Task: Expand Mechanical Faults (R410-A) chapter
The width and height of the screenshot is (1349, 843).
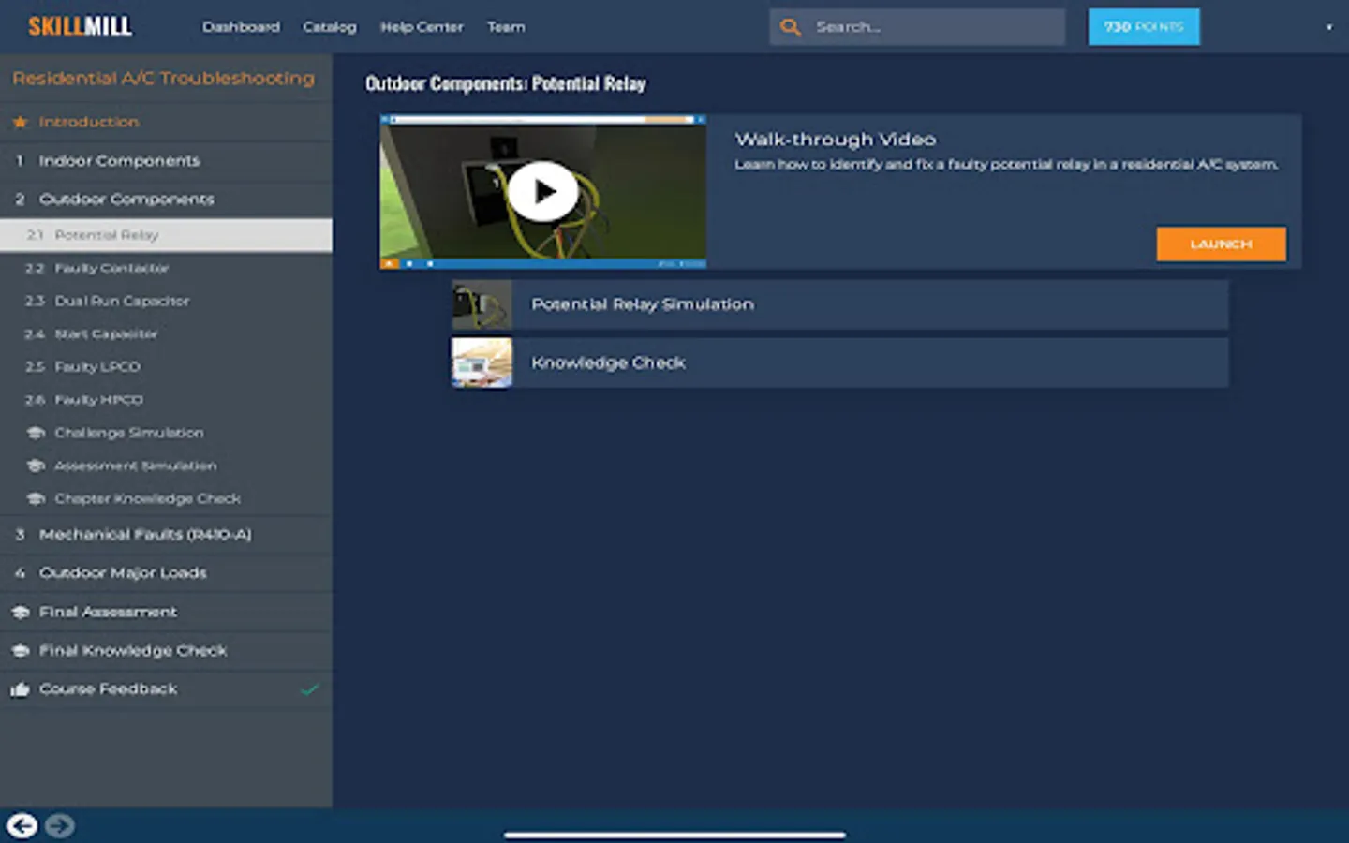Action: [166, 535]
